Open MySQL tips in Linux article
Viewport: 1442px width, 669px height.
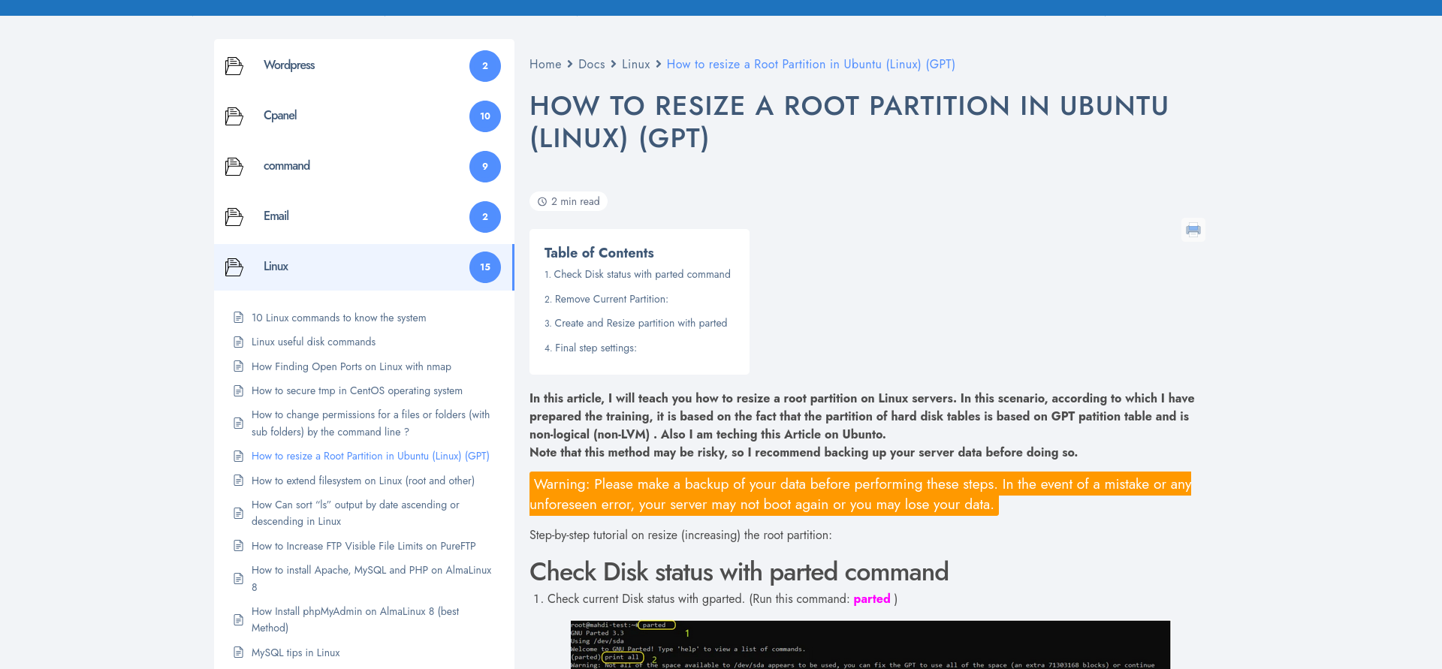pos(296,653)
